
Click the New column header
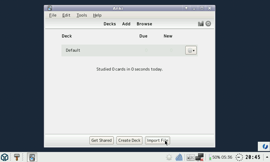168,36
